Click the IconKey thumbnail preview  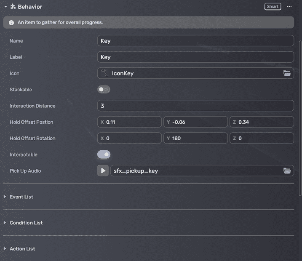click(x=104, y=73)
